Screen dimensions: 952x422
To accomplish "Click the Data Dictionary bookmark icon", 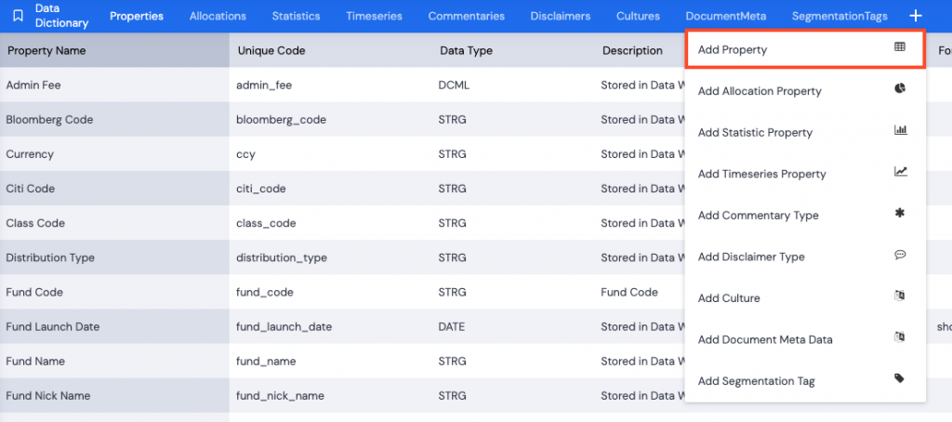I will [x=19, y=16].
